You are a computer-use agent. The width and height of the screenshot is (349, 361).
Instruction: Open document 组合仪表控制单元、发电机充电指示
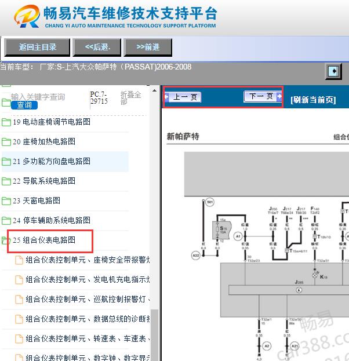(x=88, y=279)
